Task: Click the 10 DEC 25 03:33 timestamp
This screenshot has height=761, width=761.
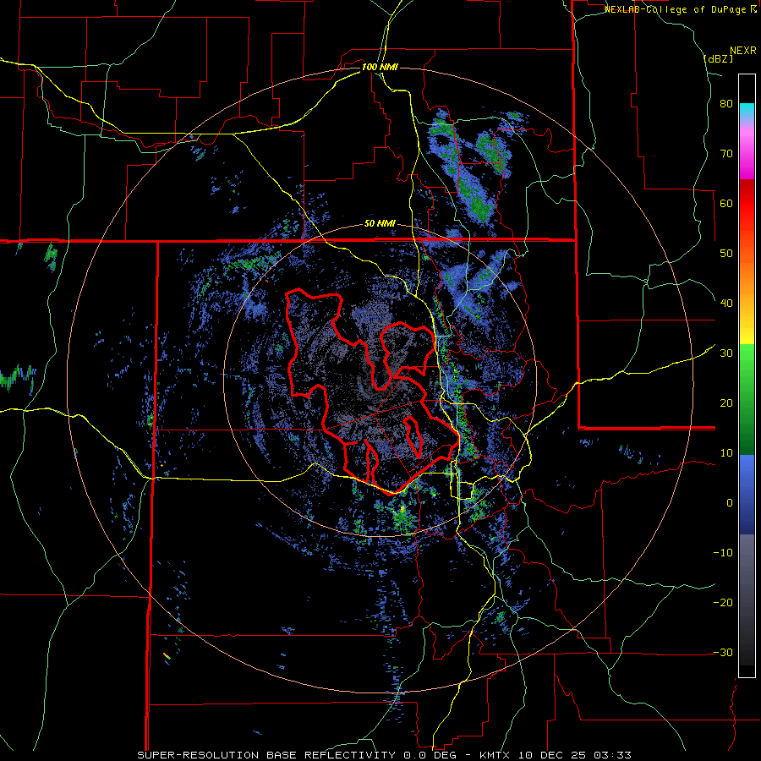Action: point(573,755)
